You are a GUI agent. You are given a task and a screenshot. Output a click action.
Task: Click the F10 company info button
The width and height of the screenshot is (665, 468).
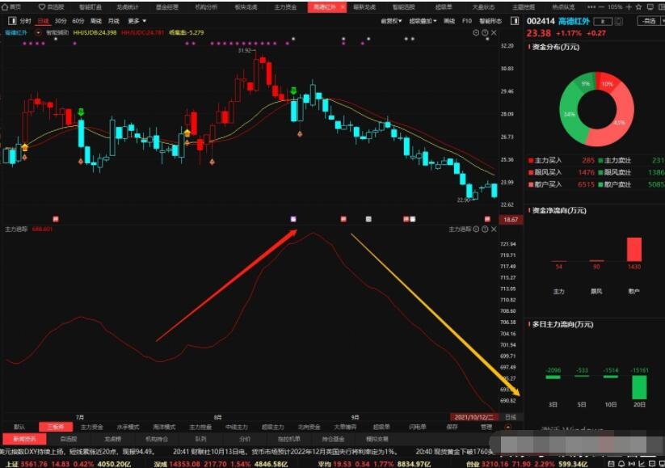point(466,21)
